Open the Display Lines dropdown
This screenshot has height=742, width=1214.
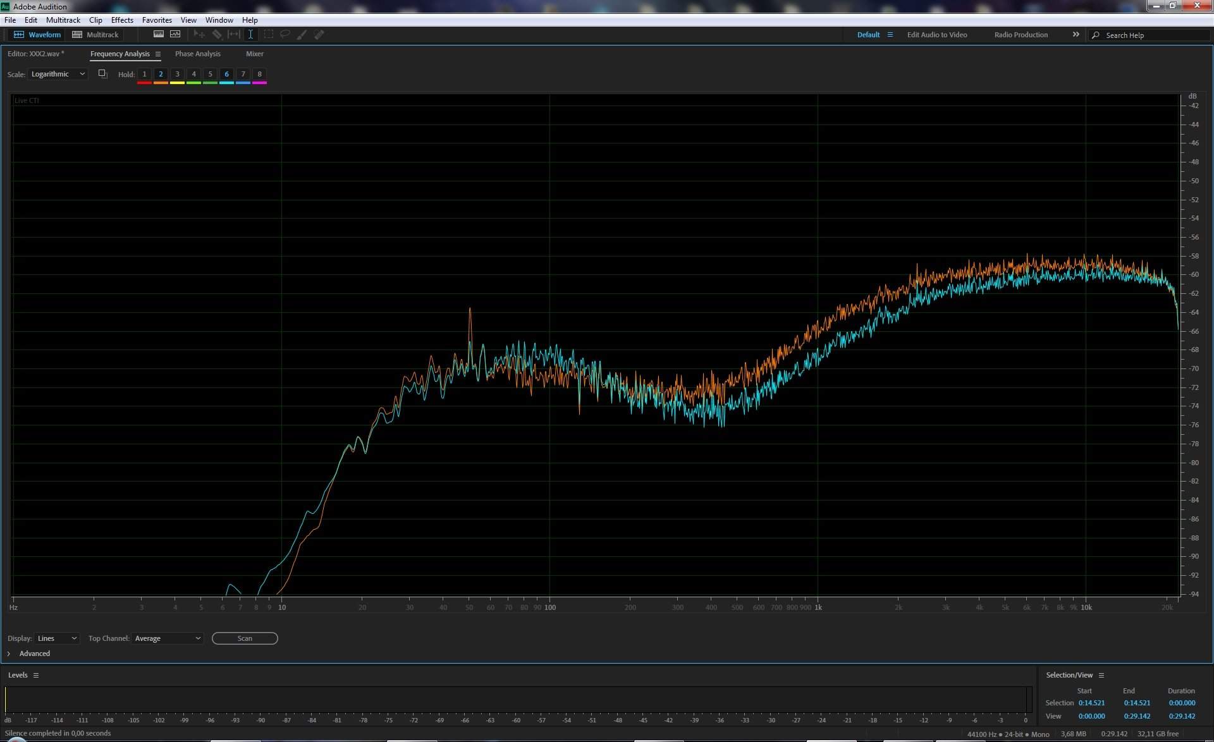point(57,638)
